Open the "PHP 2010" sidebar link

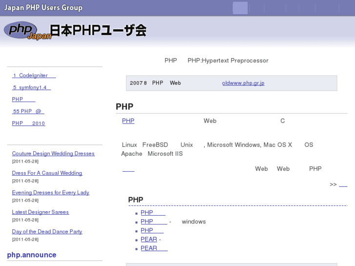pos(28,123)
